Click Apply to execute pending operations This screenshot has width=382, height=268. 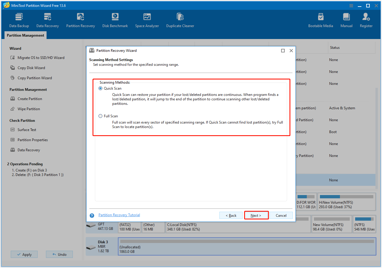click(x=24, y=254)
